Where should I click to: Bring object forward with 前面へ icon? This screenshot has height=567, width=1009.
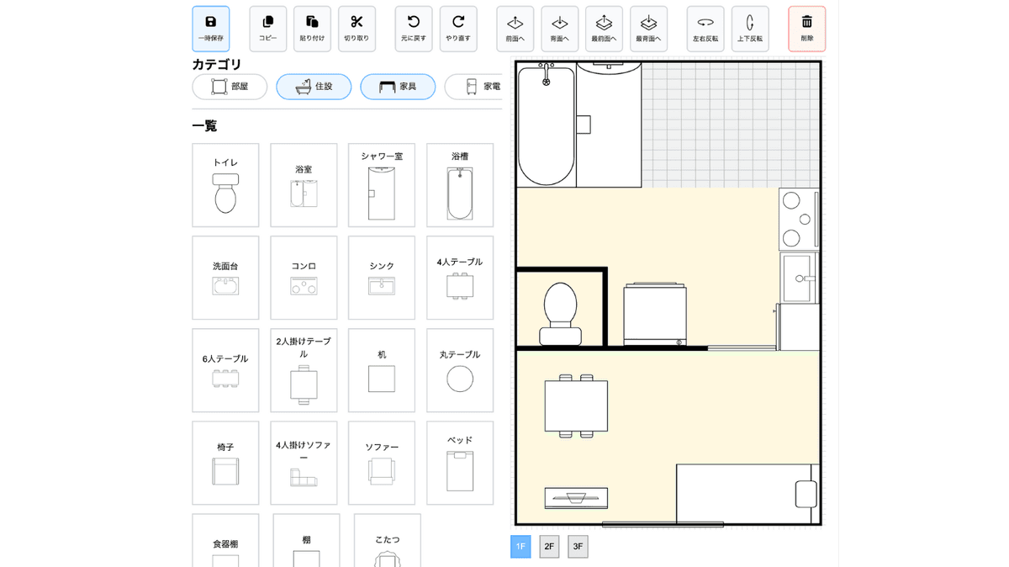click(515, 28)
